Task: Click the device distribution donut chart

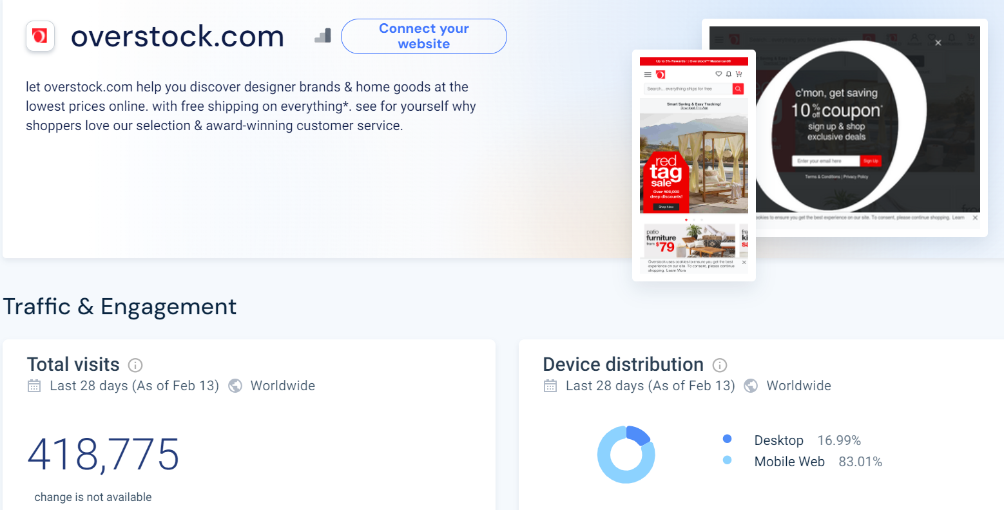Action: [626, 455]
